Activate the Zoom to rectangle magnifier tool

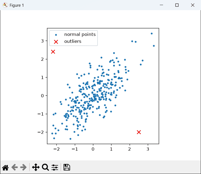coord(45,167)
